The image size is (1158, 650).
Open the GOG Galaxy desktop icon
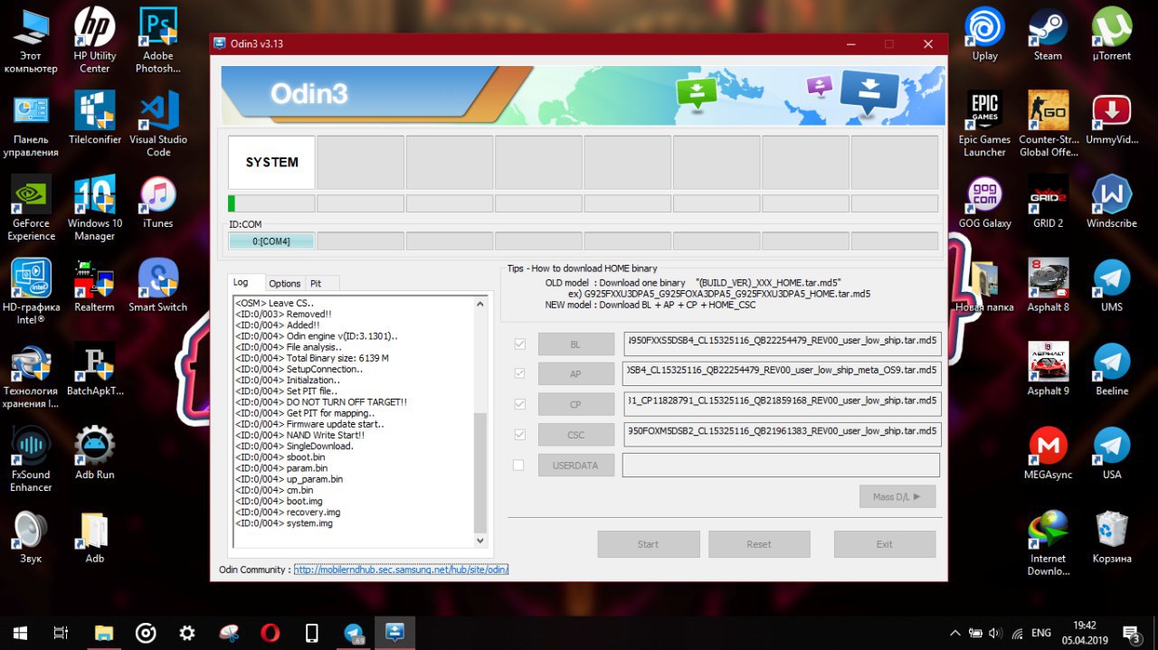[984, 202]
